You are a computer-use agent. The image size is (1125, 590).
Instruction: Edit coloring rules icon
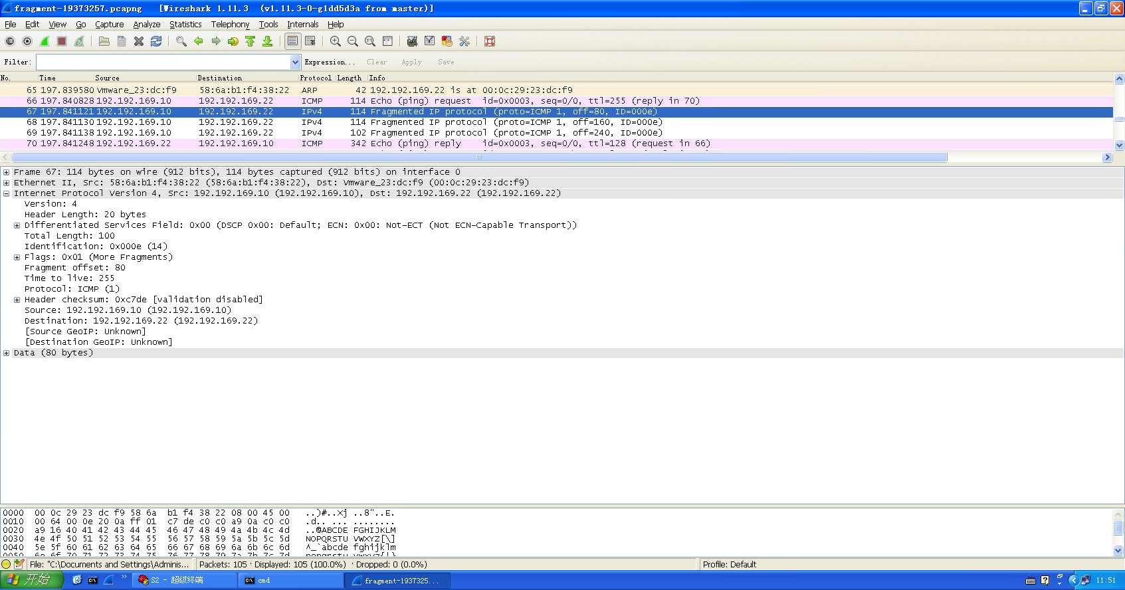[447, 41]
